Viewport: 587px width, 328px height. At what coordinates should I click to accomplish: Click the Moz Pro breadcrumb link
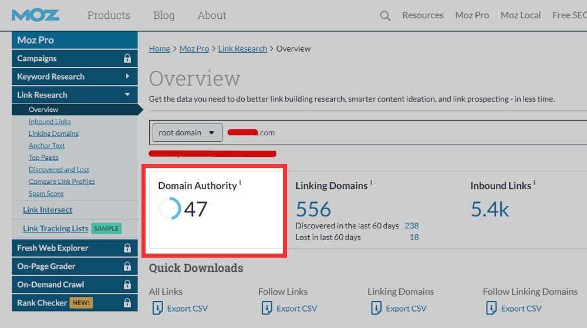coord(194,49)
